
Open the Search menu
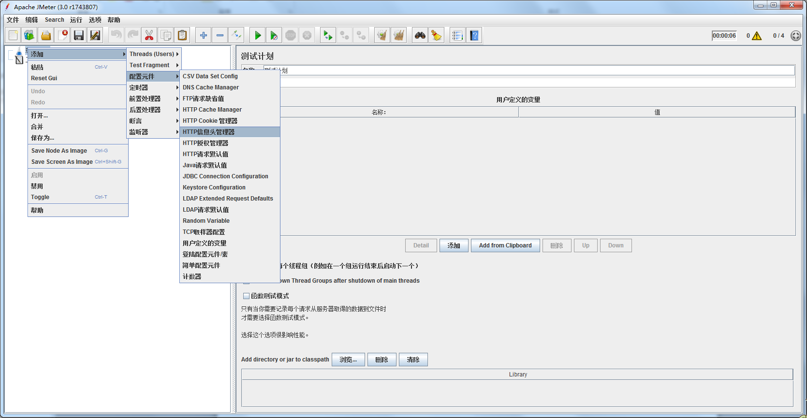coord(55,20)
